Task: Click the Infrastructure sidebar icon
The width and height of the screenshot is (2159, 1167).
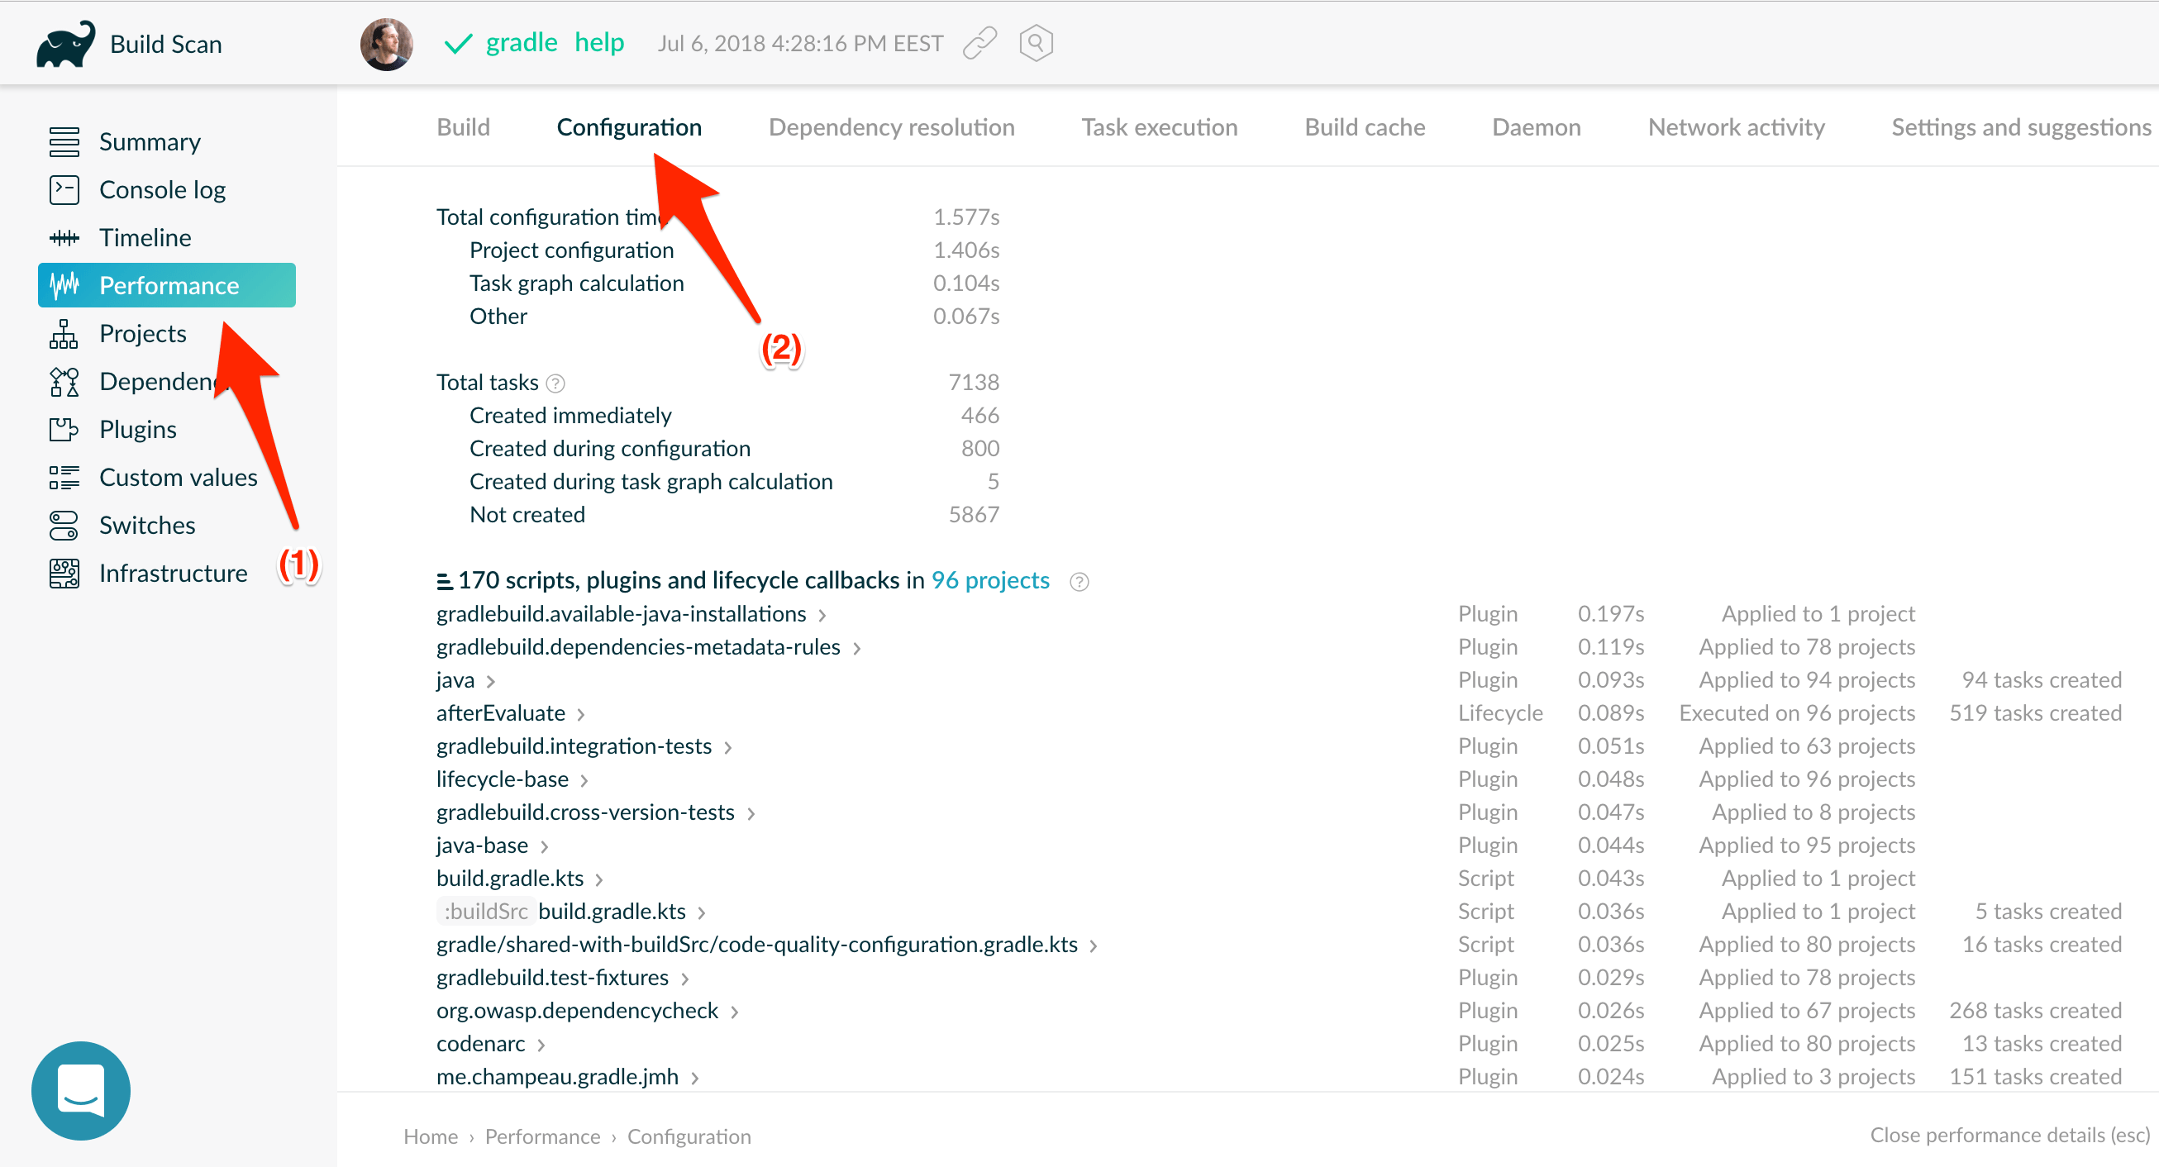Action: tap(62, 572)
